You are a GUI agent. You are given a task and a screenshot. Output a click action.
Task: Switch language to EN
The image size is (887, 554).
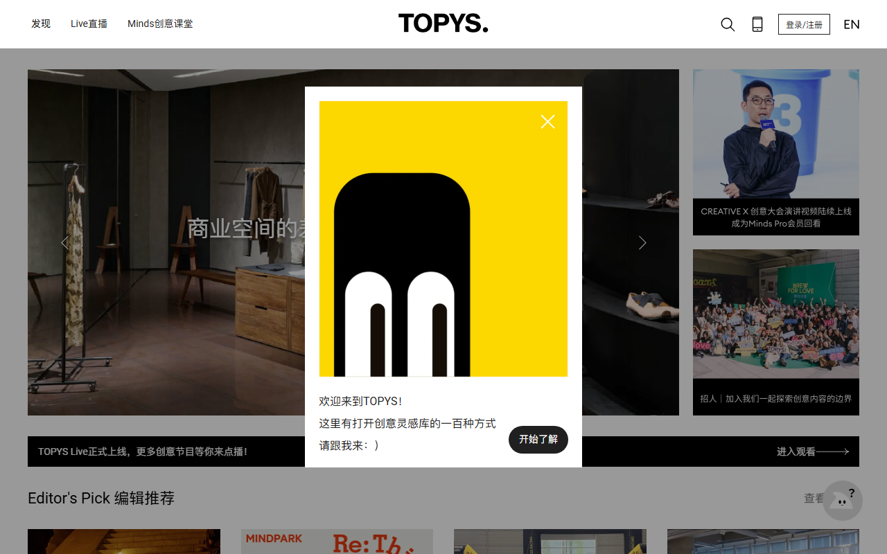point(852,24)
